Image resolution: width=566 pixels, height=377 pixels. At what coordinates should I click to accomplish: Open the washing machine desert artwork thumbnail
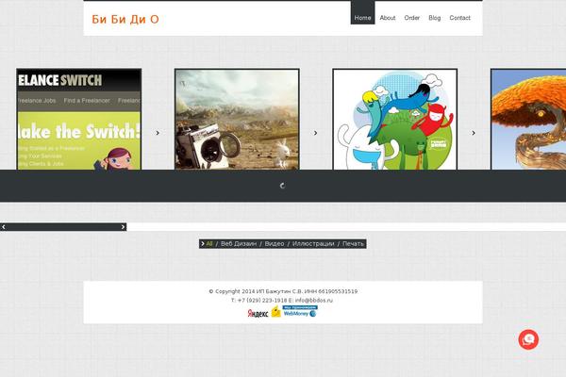click(x=237, y=119)
